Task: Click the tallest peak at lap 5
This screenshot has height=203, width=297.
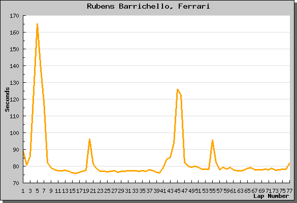Action: point(37,24)
